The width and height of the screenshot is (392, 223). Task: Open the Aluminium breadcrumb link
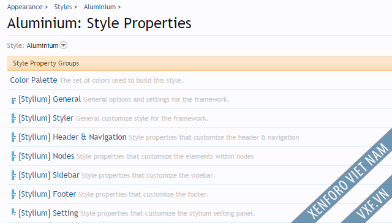point(99,7)
